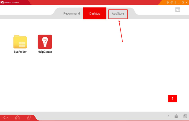Switch to the Recommand tab
The width and height of the screenshot is (189, 121).
[72, 13]
